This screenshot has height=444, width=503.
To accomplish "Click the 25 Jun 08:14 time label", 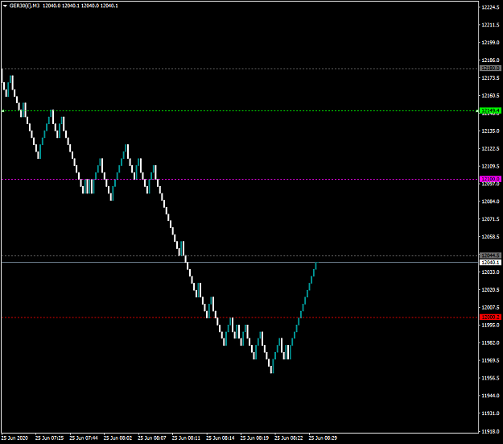I will [x=221, y=438].
